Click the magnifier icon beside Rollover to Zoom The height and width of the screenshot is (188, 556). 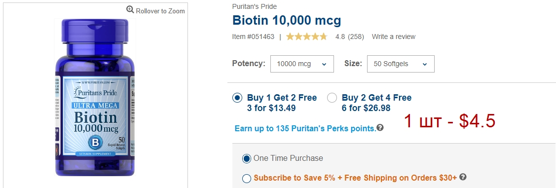[130, 9]
